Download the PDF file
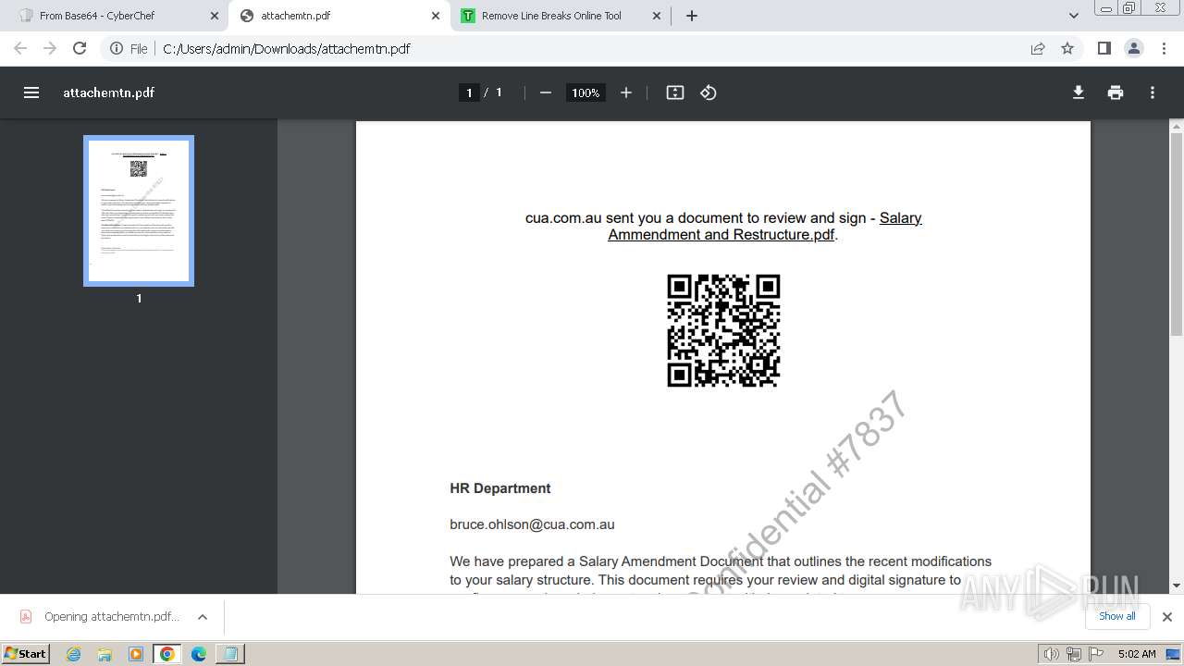This screenshot has width=1184, height=666. coord(1079,92)
